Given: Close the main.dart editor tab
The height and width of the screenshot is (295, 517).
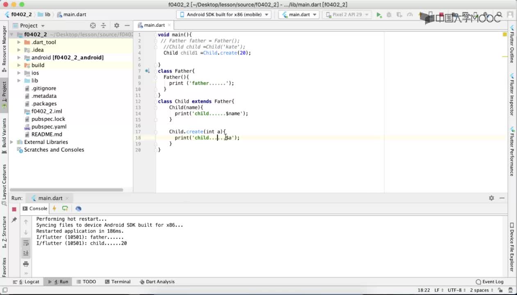Looking at the screenshot, I should click(x=169, y=25).
